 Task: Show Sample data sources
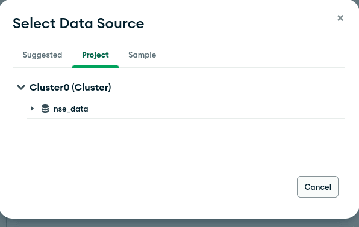[x=142, y=55]
